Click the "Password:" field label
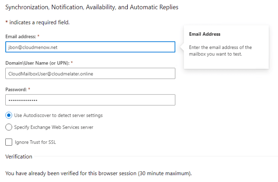The image size is (278, 182). click(16, 89)
